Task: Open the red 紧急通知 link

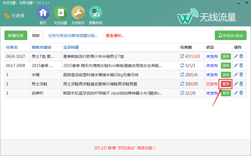Action: click(x=115, y=36)
